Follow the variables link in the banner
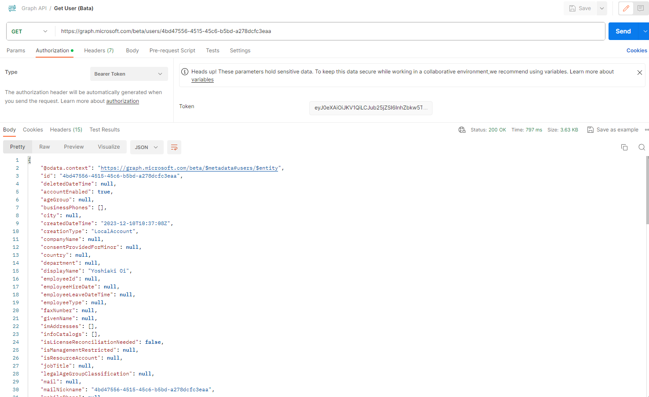This screenshot has height=397, width=649. pyautogui.click(x=202, y=80)
